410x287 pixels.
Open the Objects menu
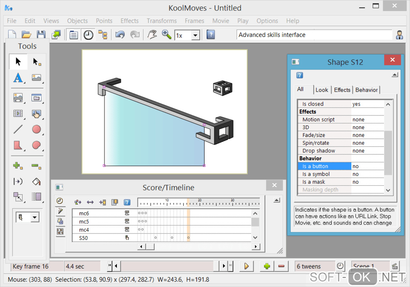(x=78, y=21)
